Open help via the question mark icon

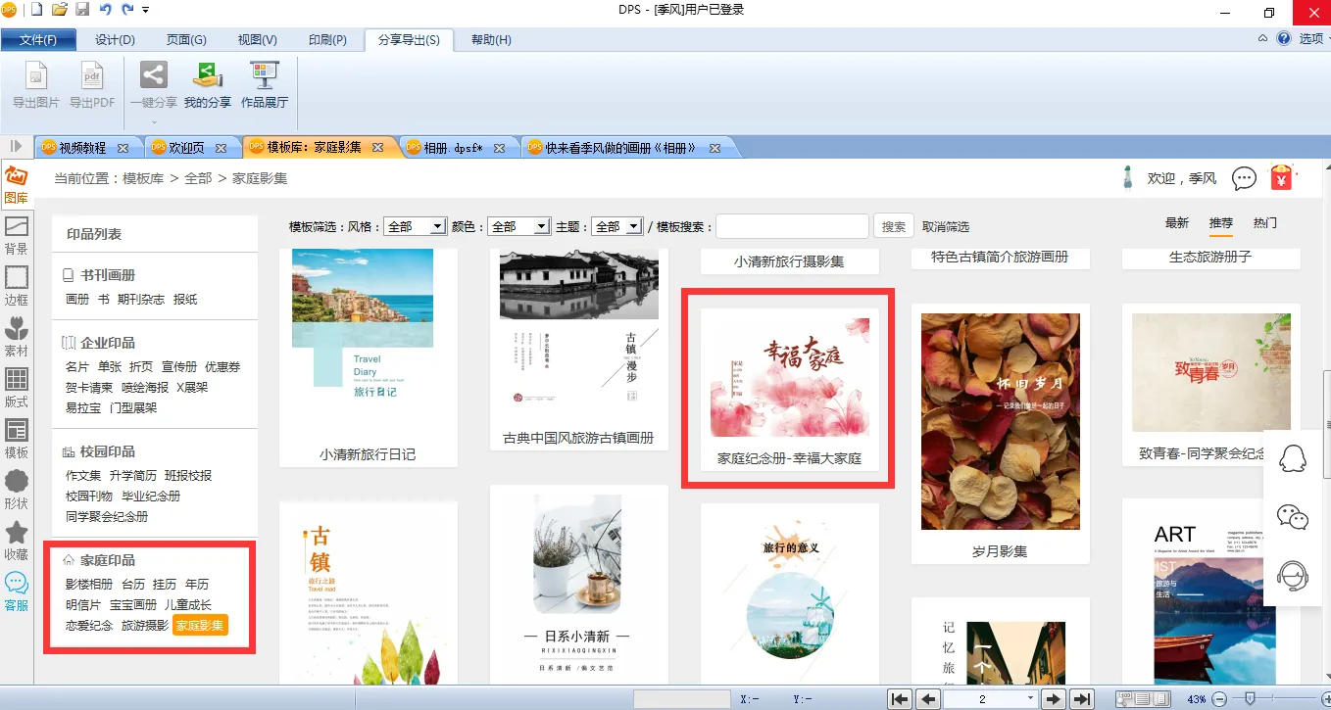click(x=1284, y=38)
